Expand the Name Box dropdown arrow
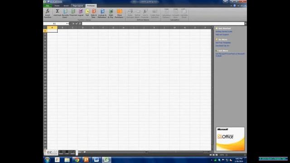Image resolution: width=290 pixels, height=163 pixels. coord(67,24)
